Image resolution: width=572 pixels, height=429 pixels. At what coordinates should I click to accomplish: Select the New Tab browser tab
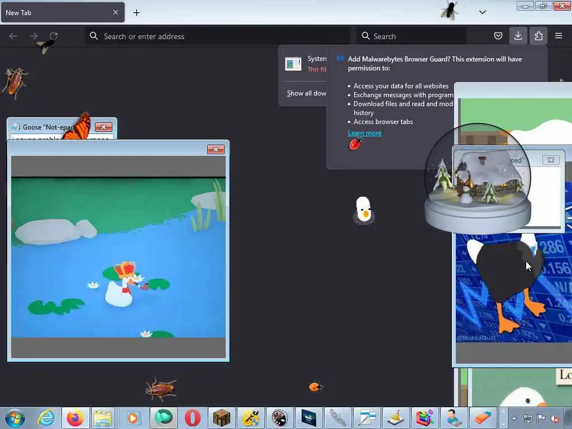63,12
